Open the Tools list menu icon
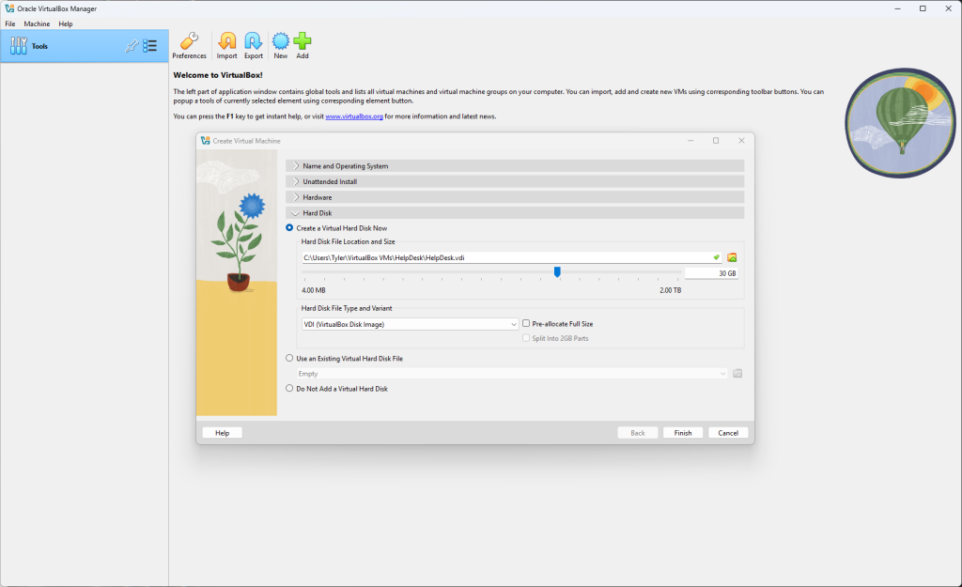Screen dimensions: 962x587 (x=150, y=46)
